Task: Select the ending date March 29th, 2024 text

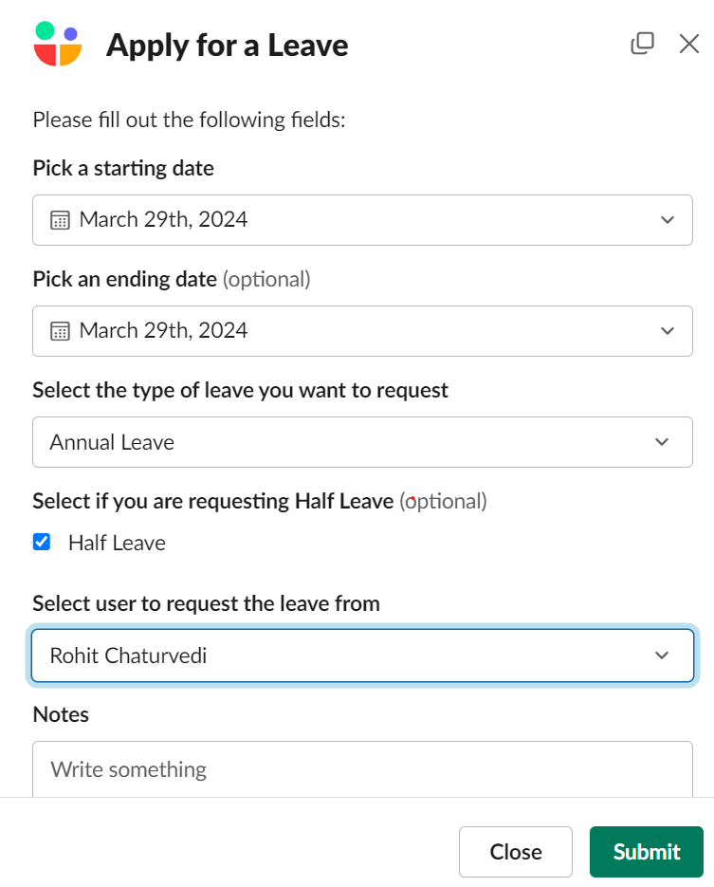Action: point(163,330)
